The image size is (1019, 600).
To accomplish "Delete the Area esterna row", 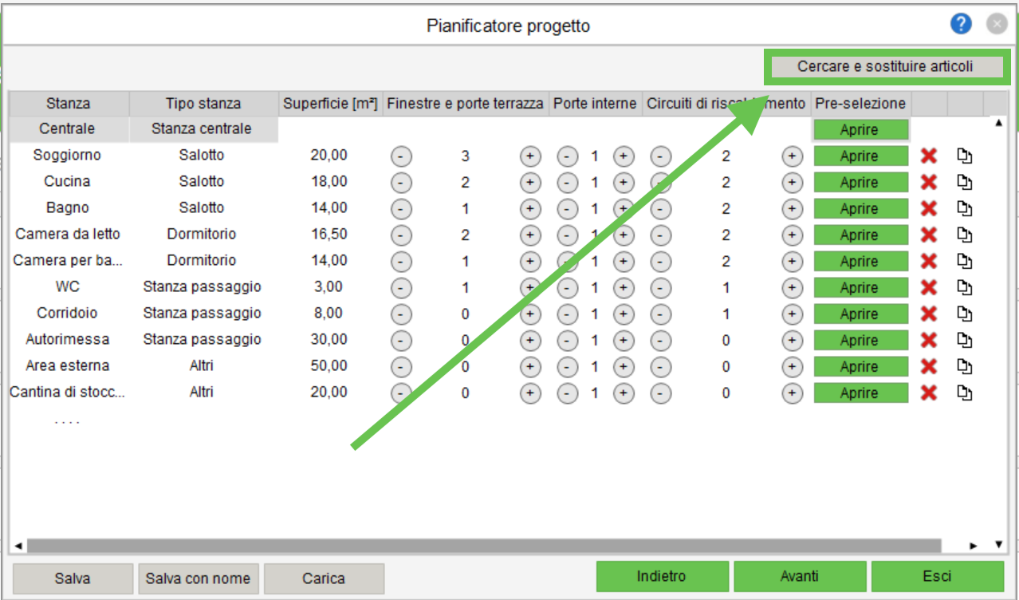I will pos(928,366).
